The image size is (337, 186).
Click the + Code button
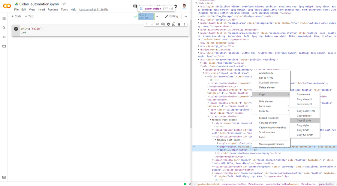tap(17, 16)
